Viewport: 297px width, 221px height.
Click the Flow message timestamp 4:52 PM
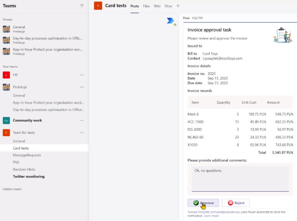(197, 18)
